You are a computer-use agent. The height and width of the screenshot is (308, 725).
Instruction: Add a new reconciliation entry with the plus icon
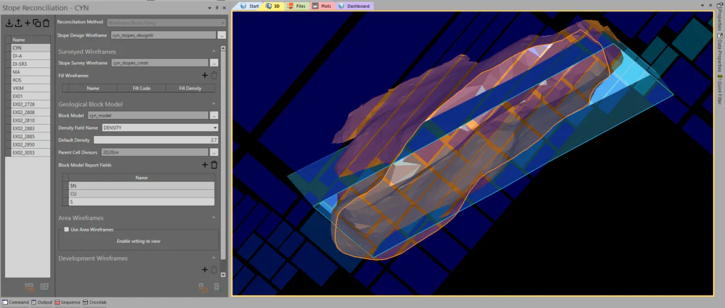(x=28, y=23)
